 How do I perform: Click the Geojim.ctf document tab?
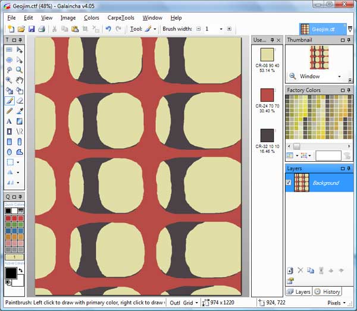coord(318,29)
